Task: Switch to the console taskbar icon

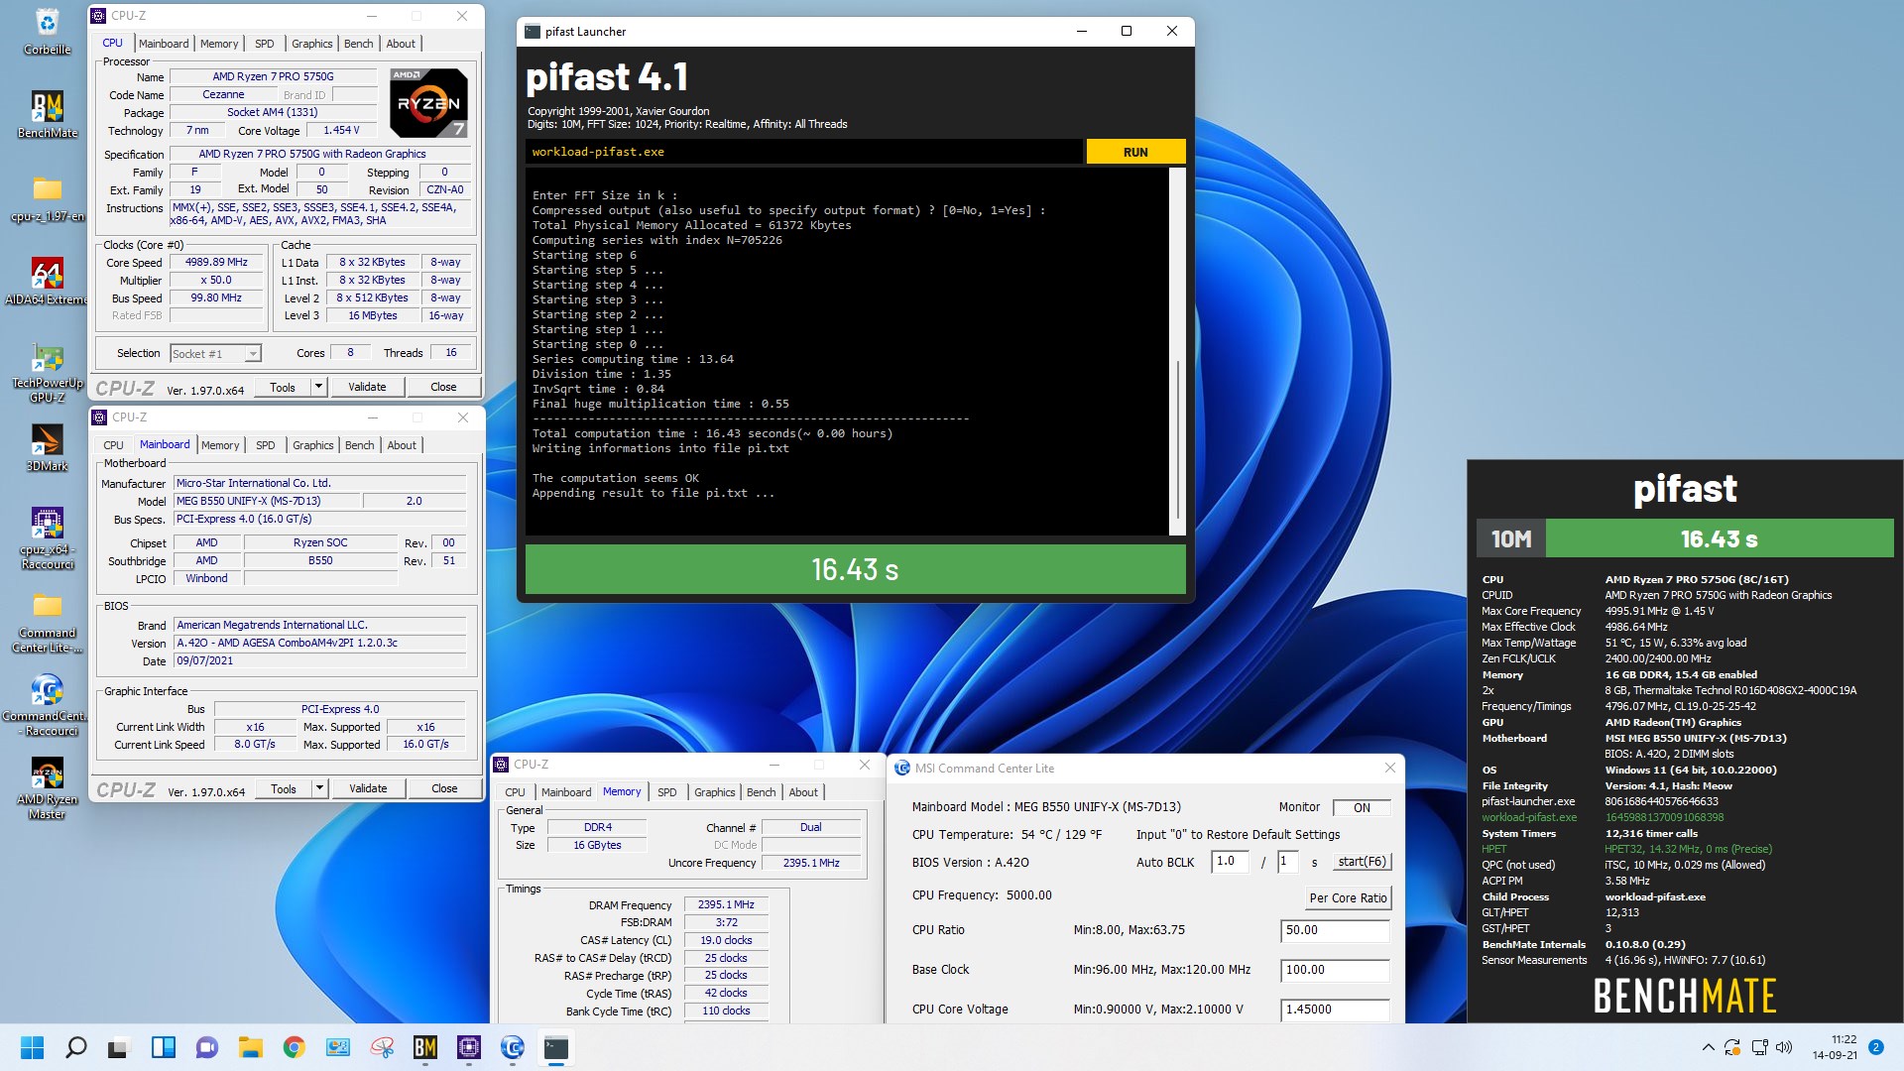Action: click(556, 1047)
